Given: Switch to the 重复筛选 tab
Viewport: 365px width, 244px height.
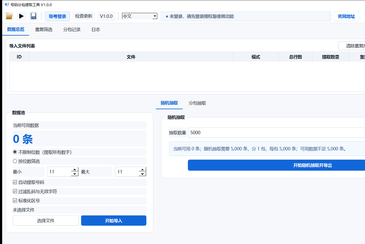Looking at the screenshot, I should coord(44,30).
